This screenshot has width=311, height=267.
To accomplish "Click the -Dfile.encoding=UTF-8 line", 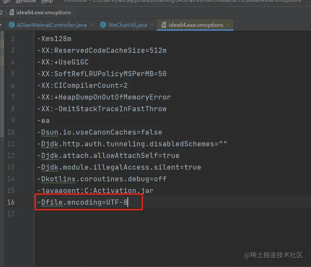I will tap(82, 203).
